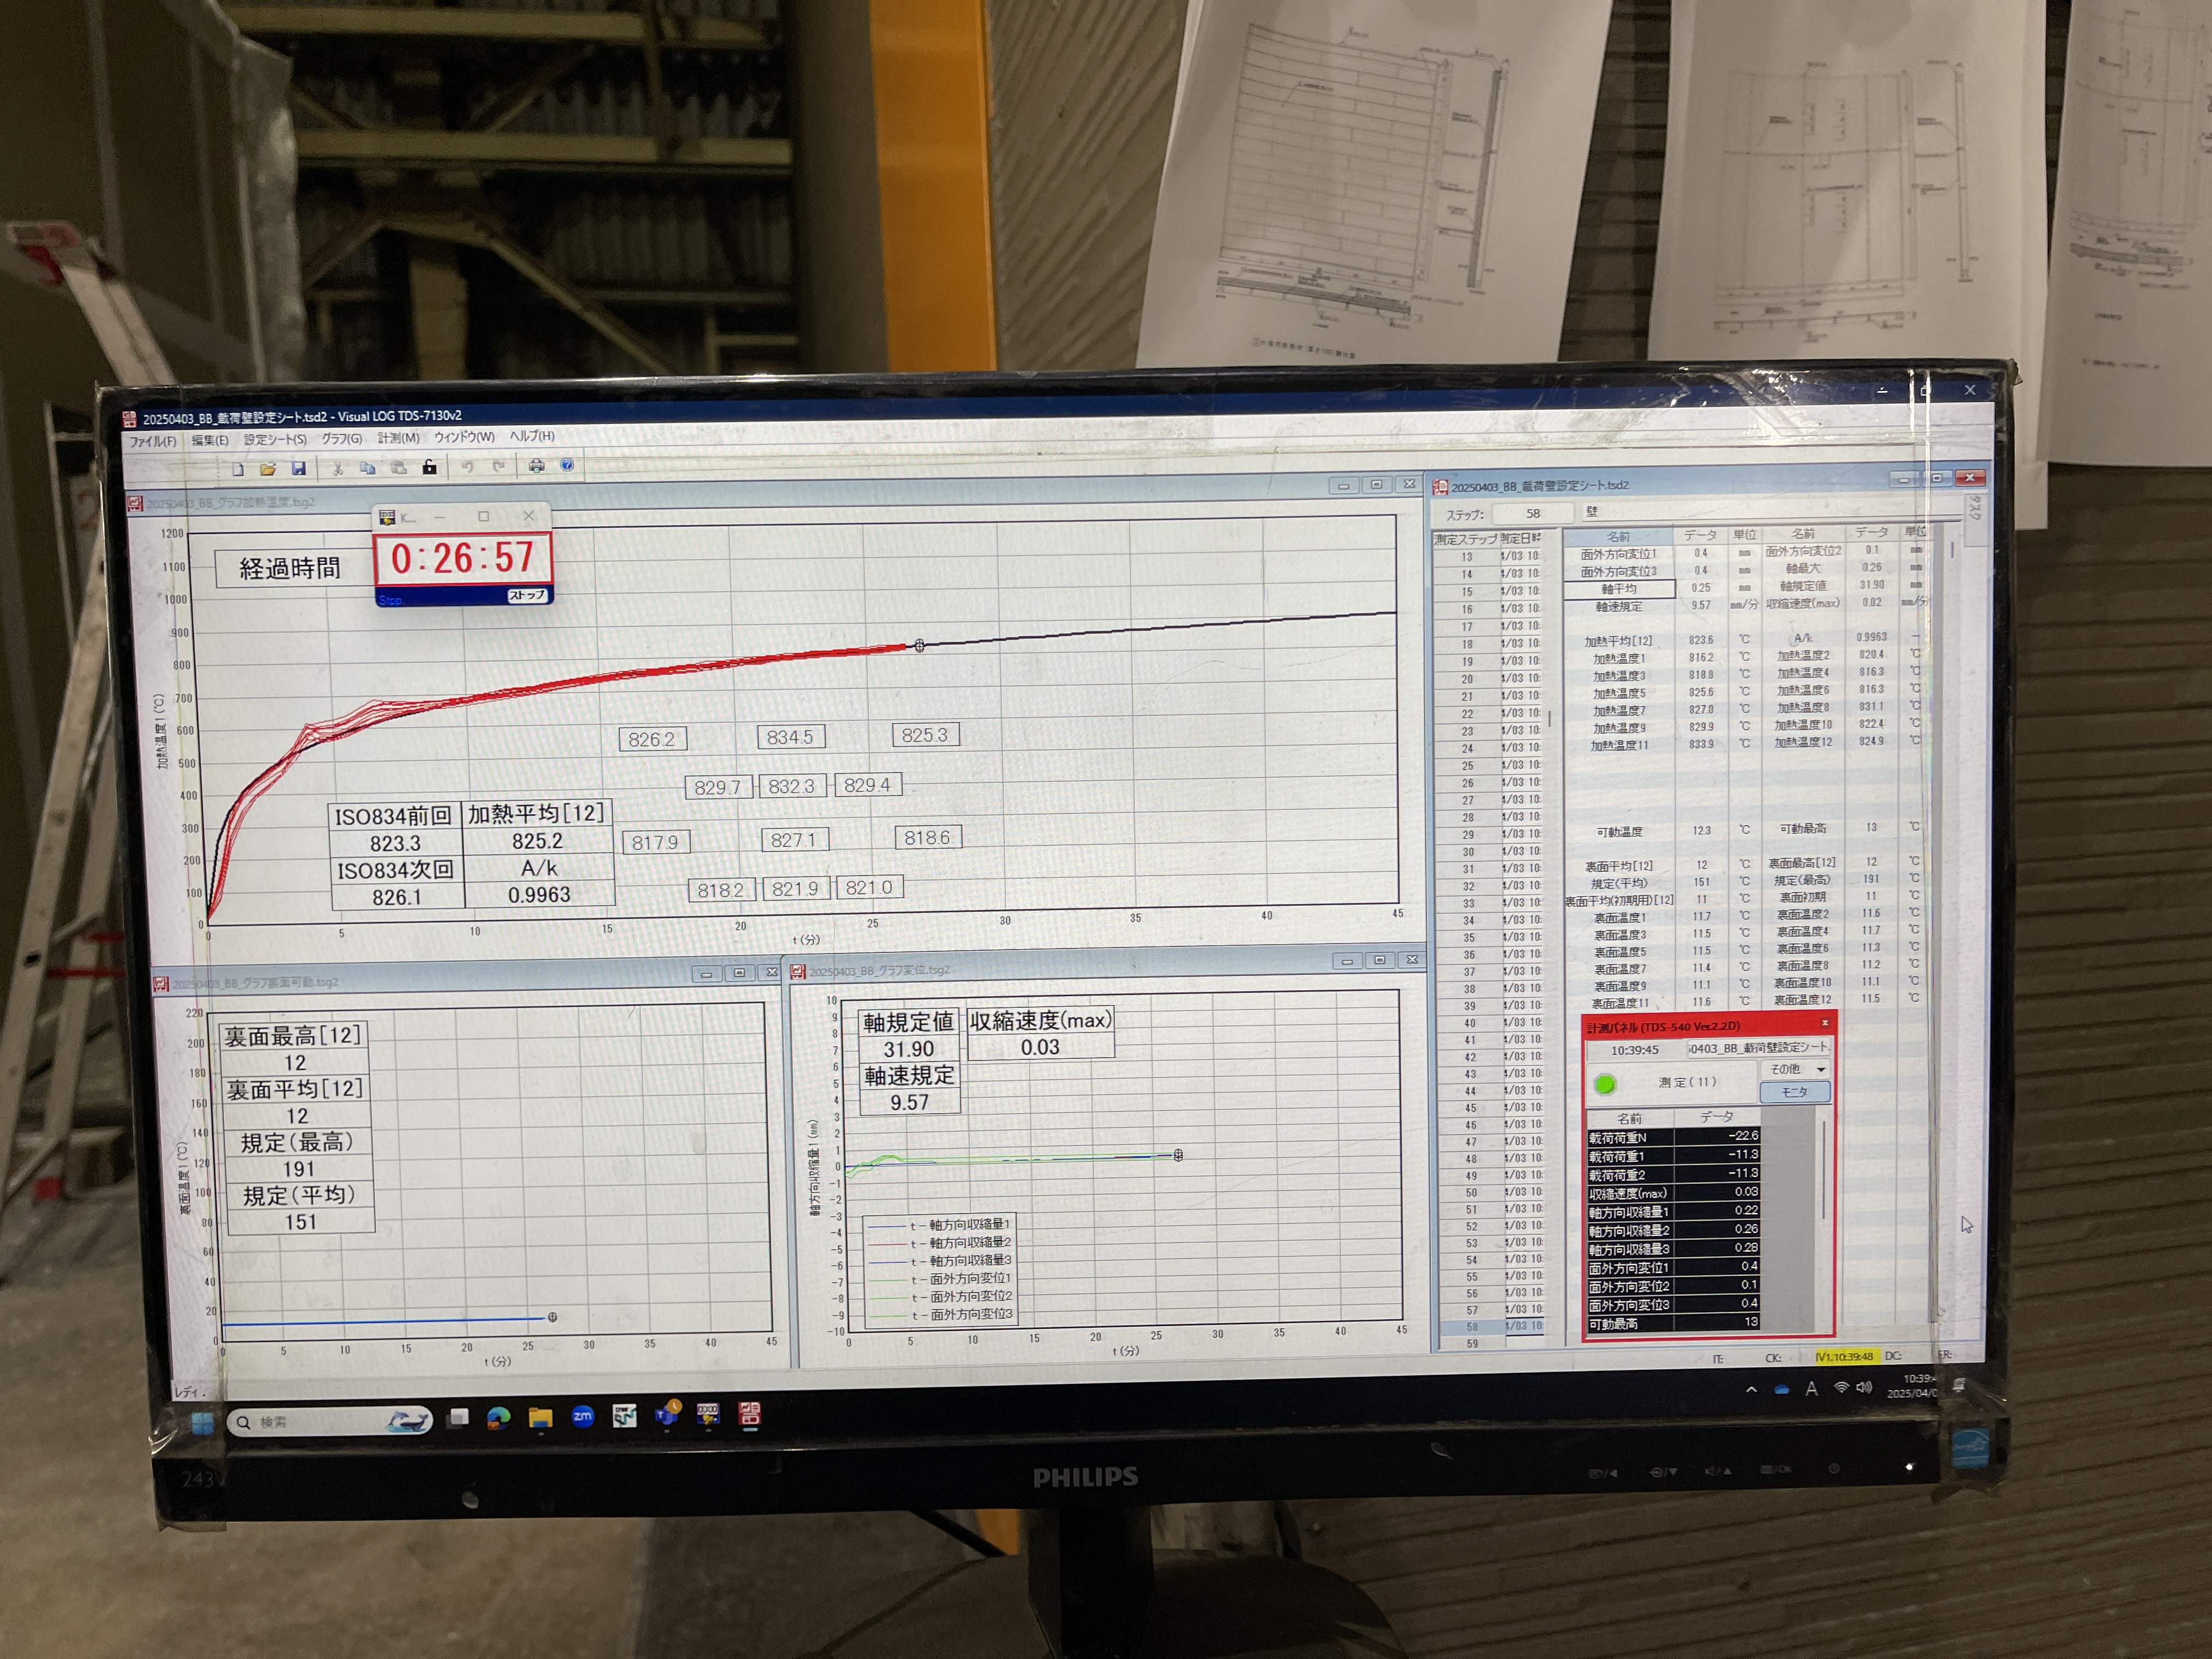Click the green 測定 measurement indicator

click(x=1606, y=1084)
